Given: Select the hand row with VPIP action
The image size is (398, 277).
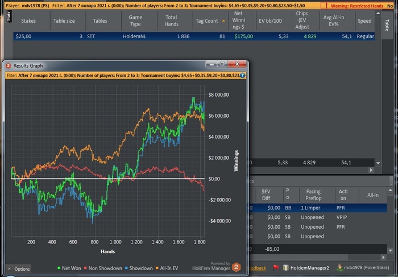Looking at the screenshot, I should [x=318, y=217].
